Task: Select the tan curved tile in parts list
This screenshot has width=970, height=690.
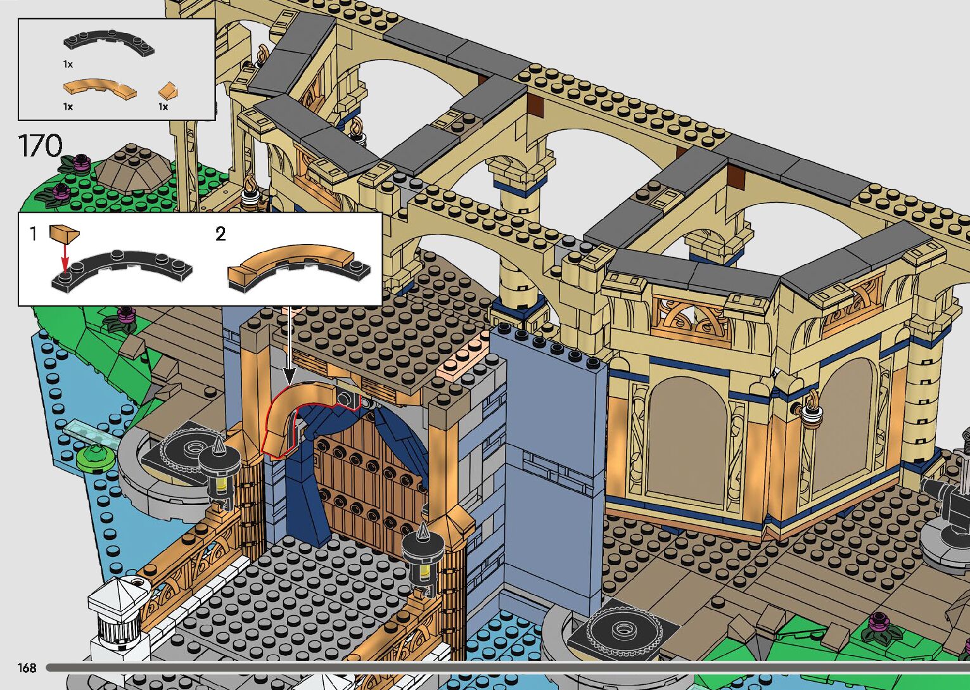Action: tap(99, 89)
